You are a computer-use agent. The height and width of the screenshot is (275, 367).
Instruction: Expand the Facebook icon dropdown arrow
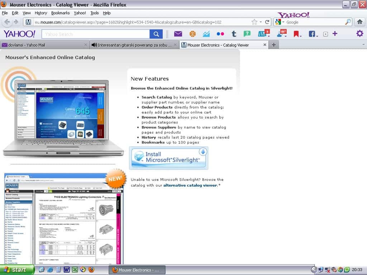[317, 36]
